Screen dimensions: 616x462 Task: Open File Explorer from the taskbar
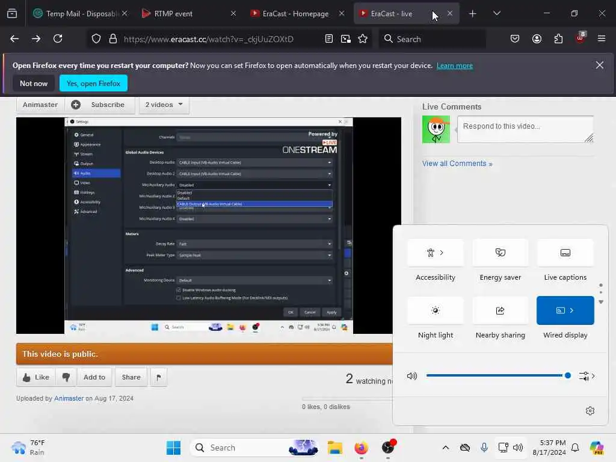pyautogui.click(x=335, y=448)
